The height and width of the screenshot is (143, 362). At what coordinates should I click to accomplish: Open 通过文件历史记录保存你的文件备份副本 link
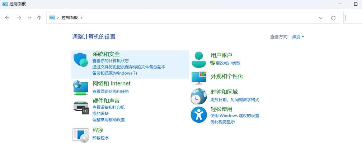[x=129, y=67]
